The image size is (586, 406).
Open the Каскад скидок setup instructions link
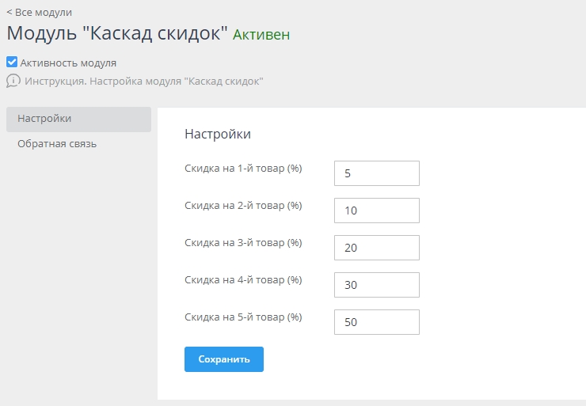click(143, 81)
